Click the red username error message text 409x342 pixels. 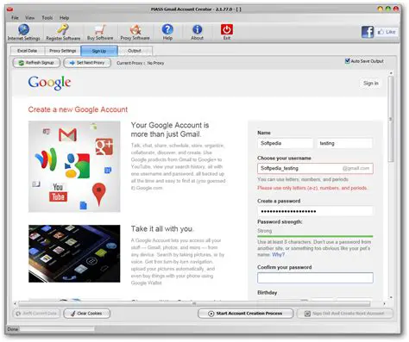point(312,188)
